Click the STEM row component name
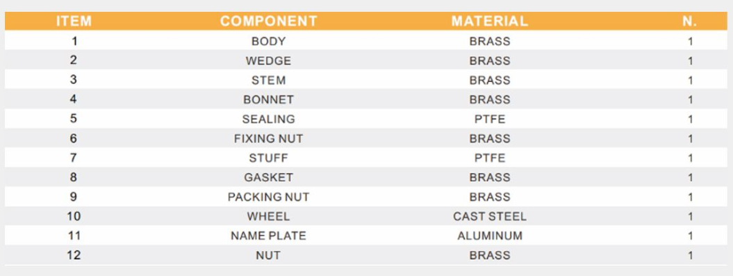The width and height of the screenshot is (733, 276). point(268,80)
